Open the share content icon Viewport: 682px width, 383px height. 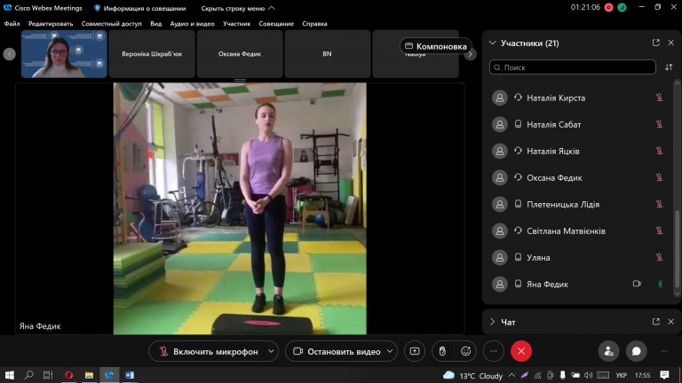415,351
